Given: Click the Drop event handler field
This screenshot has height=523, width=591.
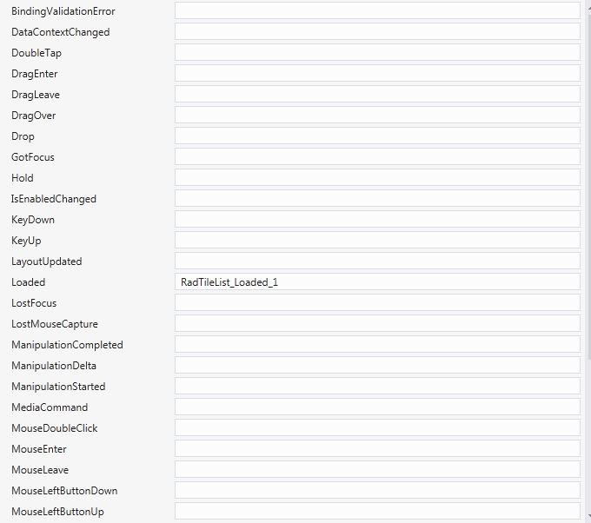Looking at the screenshot, I should (x=377, y=136).
